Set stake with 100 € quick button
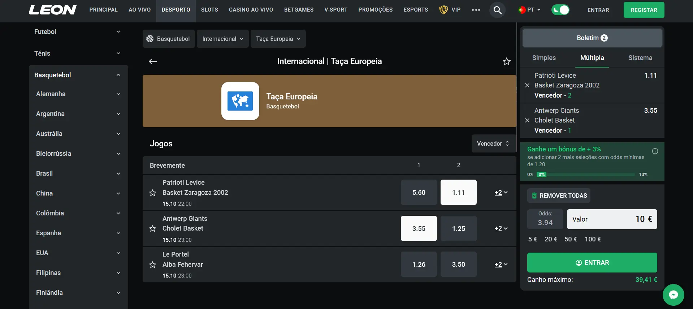693x309 pixels. click(x=593, y=239)
